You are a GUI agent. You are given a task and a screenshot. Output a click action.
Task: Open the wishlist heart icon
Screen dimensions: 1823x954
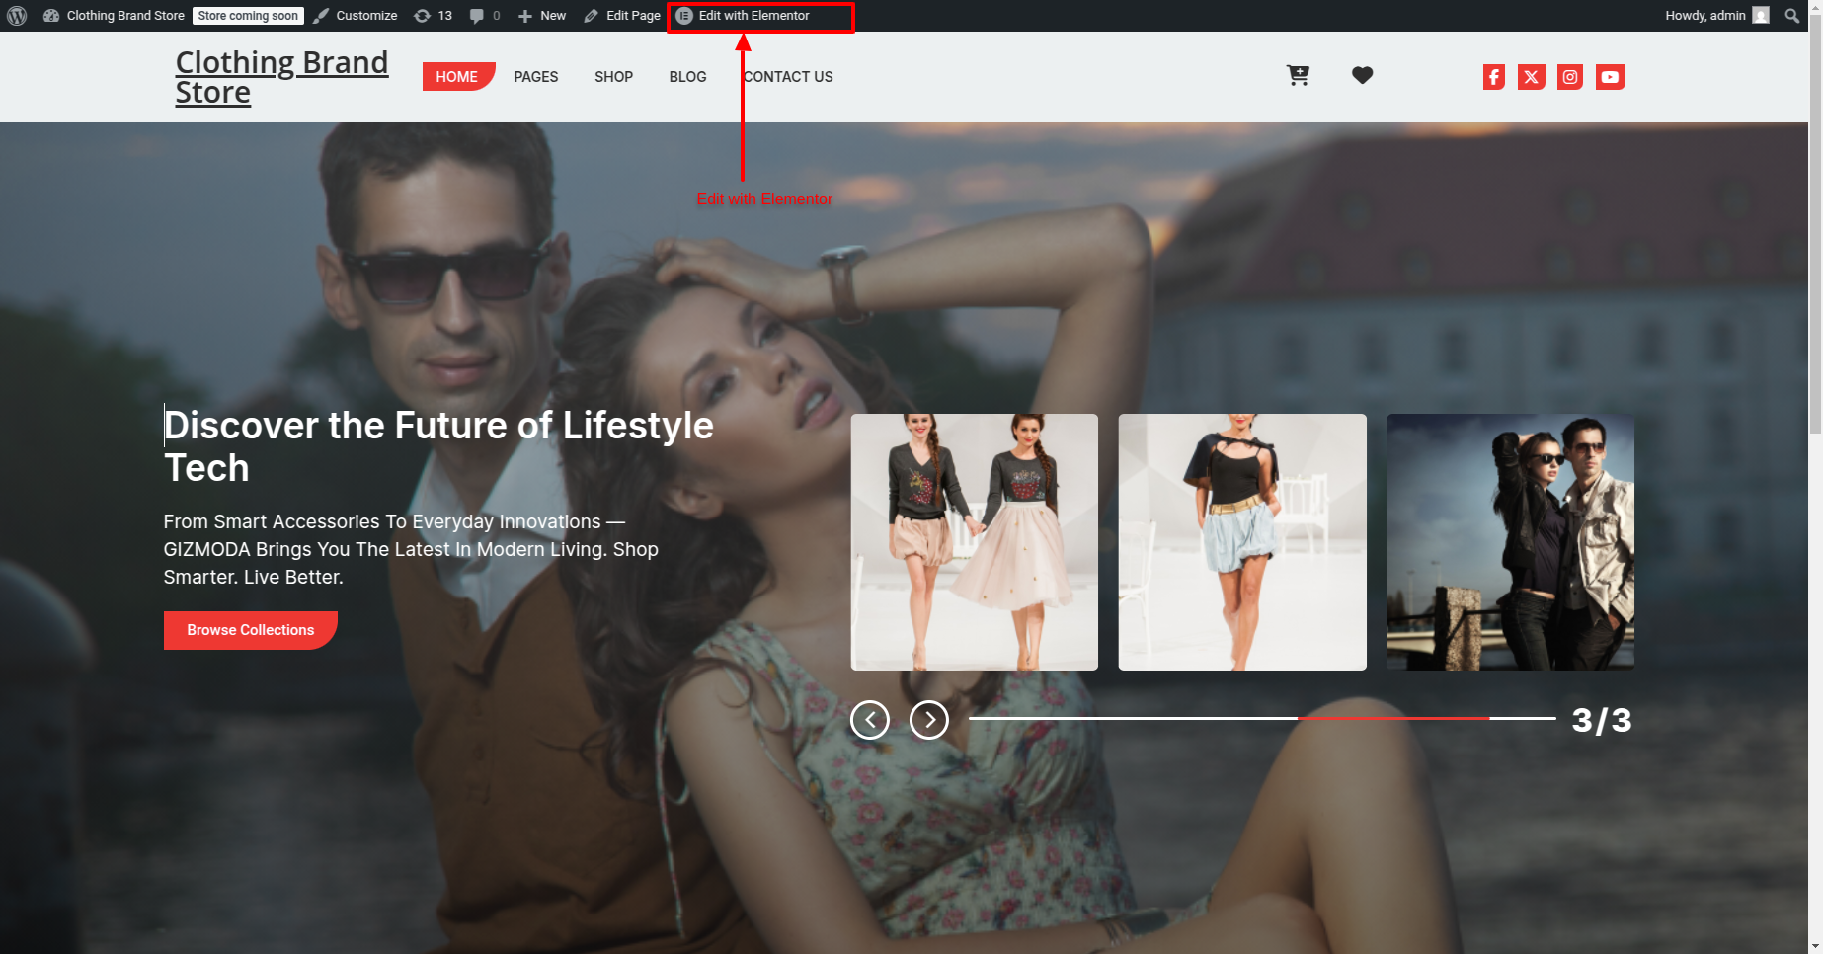pyautogui.click(x=1362, y=75)
